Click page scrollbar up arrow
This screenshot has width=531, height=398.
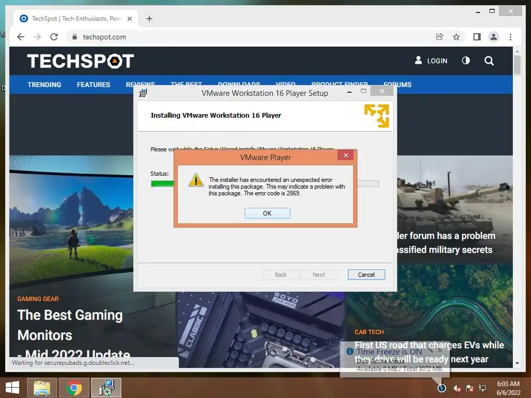click(517, 51)
